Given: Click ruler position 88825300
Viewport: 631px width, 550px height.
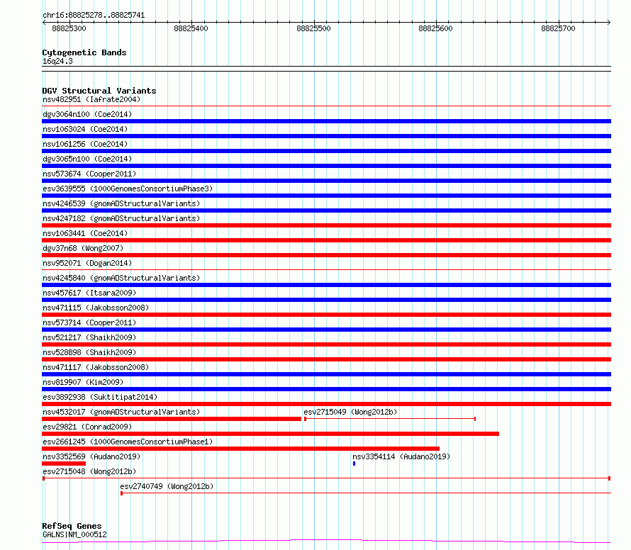Looking at the screenshot, I should pyautogui.click(x=69, y=28).
